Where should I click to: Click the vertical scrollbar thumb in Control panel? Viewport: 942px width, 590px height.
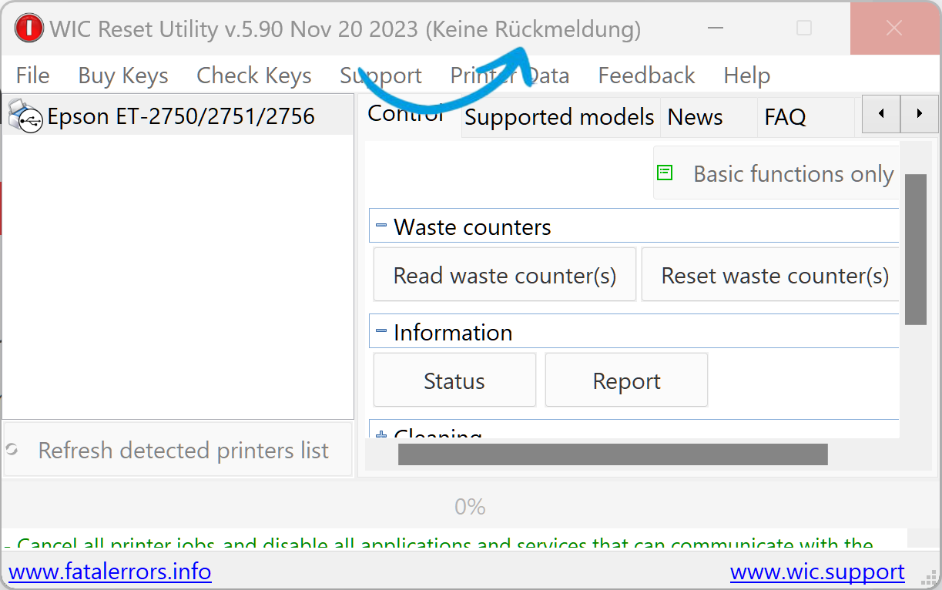click(x=915, y=249)
